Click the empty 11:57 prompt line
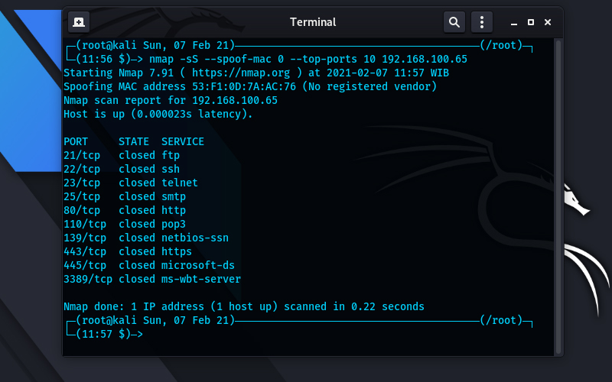 [105, 334]
